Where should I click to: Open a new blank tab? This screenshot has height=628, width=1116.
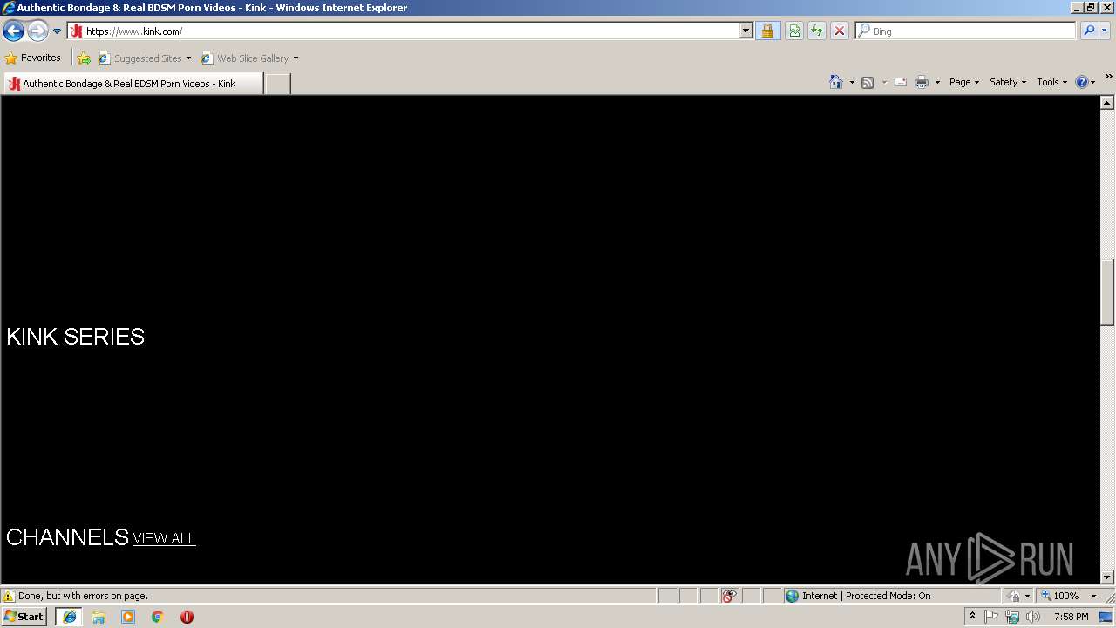(x=277, y=84)
